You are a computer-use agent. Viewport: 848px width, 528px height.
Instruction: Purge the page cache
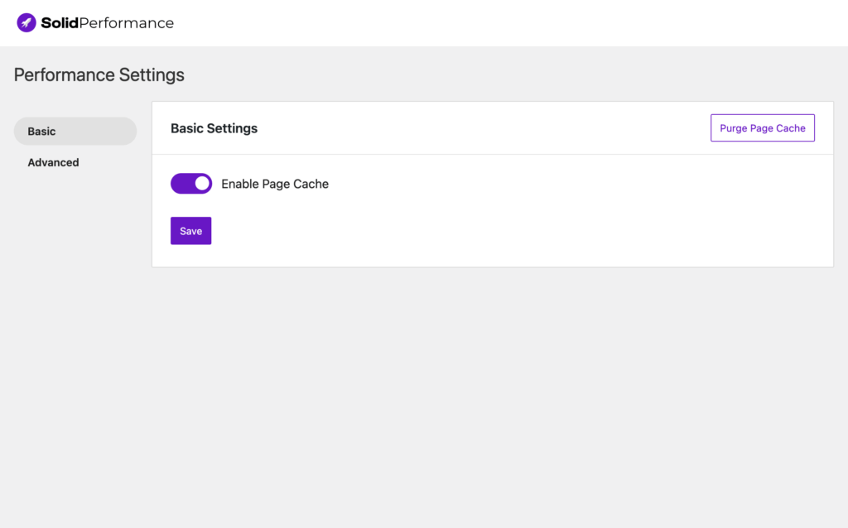coord(762,128)
